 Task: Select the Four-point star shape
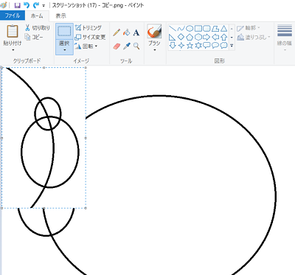coord(181,46)
